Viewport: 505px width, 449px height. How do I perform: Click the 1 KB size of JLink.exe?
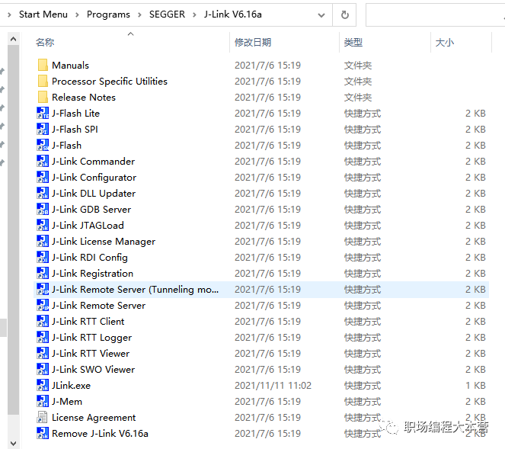[475, 386]
